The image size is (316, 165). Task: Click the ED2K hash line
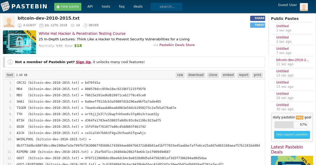click(x=81, y=127)
